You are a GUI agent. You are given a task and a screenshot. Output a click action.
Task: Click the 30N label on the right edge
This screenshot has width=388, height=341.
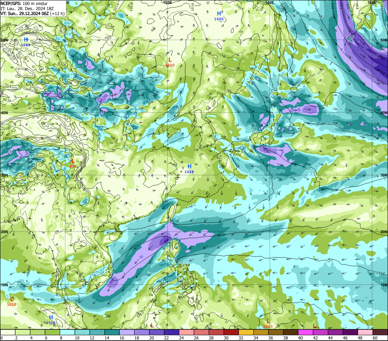[384, 175]
